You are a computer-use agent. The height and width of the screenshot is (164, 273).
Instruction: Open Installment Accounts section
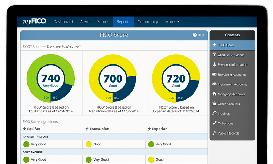point(232,84)
